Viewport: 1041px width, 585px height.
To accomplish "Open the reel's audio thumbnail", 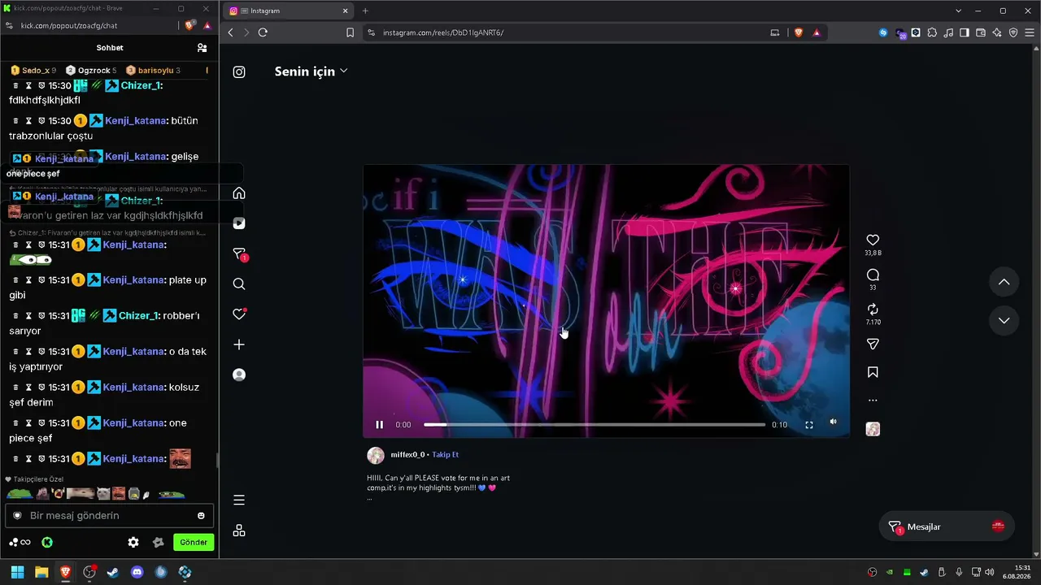I will (873, 429).
